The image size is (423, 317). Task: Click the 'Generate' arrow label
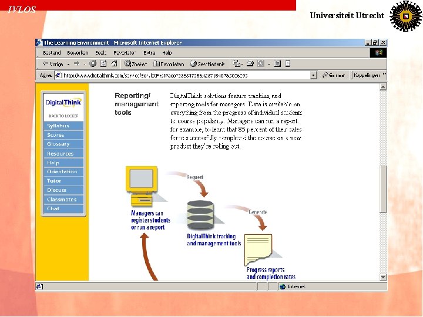258,212
